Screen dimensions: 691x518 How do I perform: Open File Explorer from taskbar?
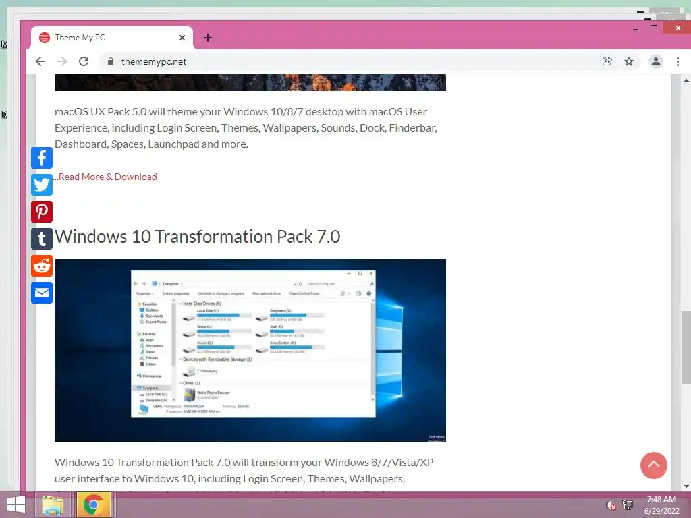[x=53, y=505]
